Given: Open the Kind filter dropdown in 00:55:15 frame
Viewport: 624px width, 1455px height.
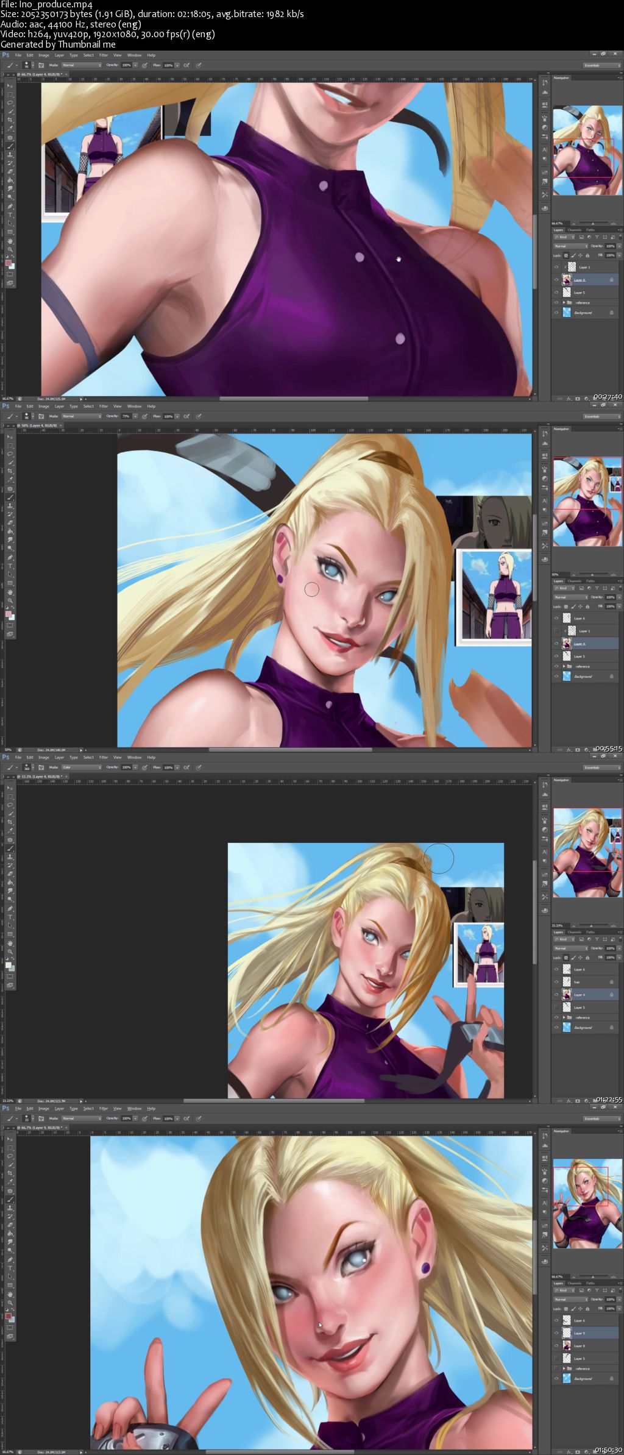Looking at the screenshot, I should pyautogui.click(x=565, y=588).
